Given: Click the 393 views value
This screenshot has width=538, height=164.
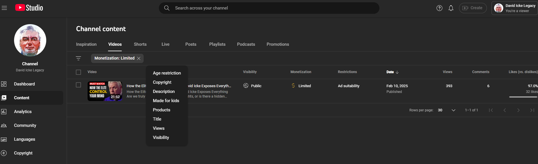Looking at the screenshot, I should pyautogui.click(x=449, y=86).
